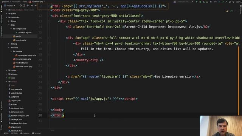
Task: Open README.md file
Action: pyautogui.click(x=15, y=131)
